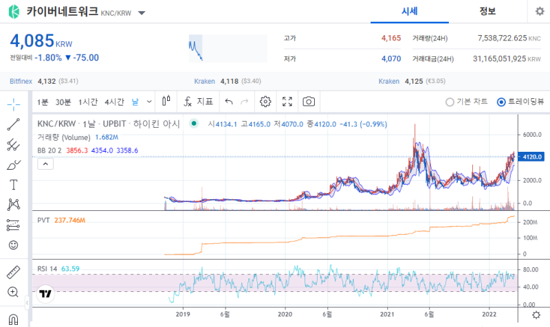Click the 저가 4,070 value
The width and height of the screenshot is (550, 327).
click(391, 58)
